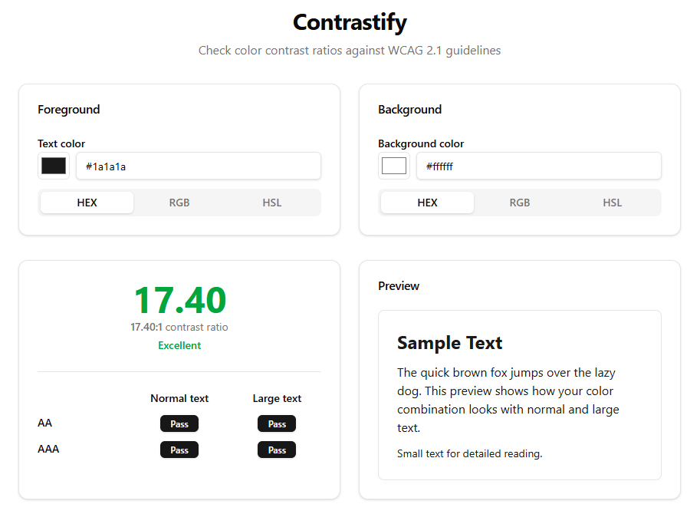This screenshot has width=700, height=514.
Task: Click the AAA normal text Pass badge
Action: coord(179,450)
